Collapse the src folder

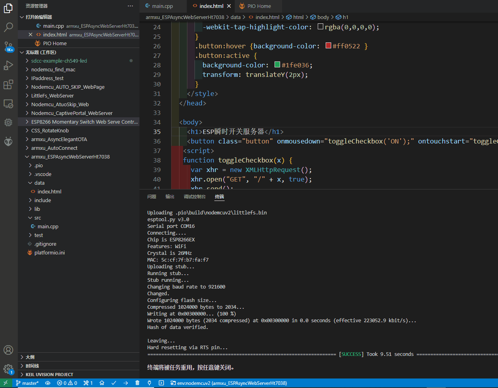(x=78, y=218)
